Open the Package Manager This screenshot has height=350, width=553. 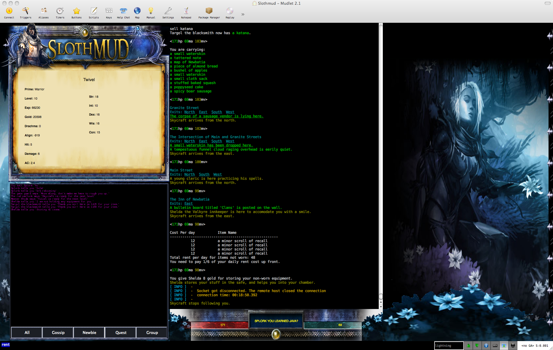point(209,13)
